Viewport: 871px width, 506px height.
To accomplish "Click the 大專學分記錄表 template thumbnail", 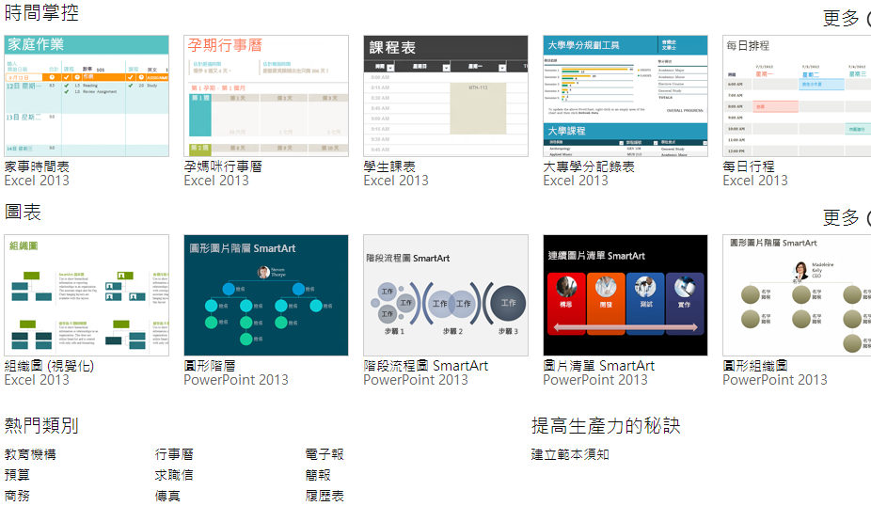I will pos(626,96).
